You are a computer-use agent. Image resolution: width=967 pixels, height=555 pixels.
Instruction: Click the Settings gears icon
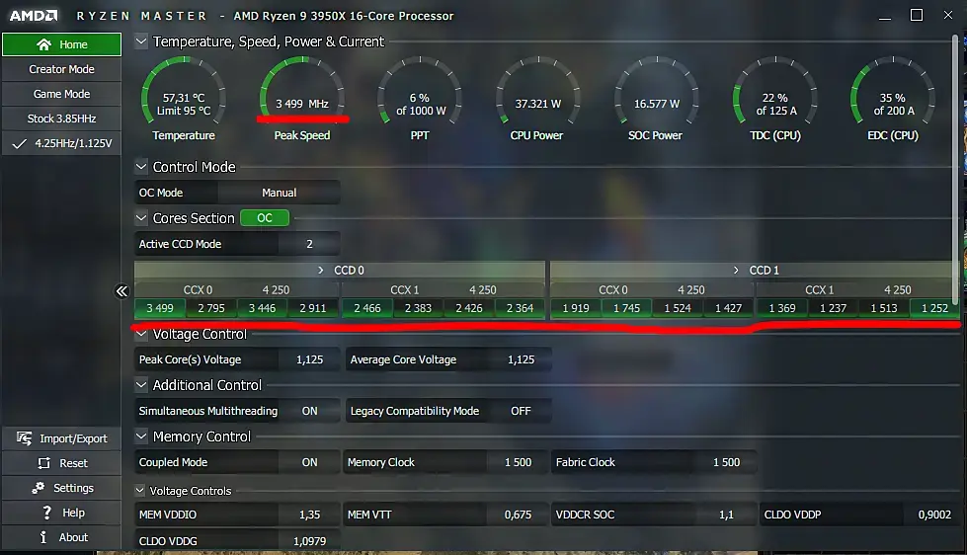point(39,488)
